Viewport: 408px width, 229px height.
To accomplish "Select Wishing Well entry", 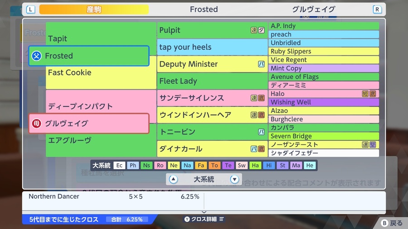I will (324, 102).
